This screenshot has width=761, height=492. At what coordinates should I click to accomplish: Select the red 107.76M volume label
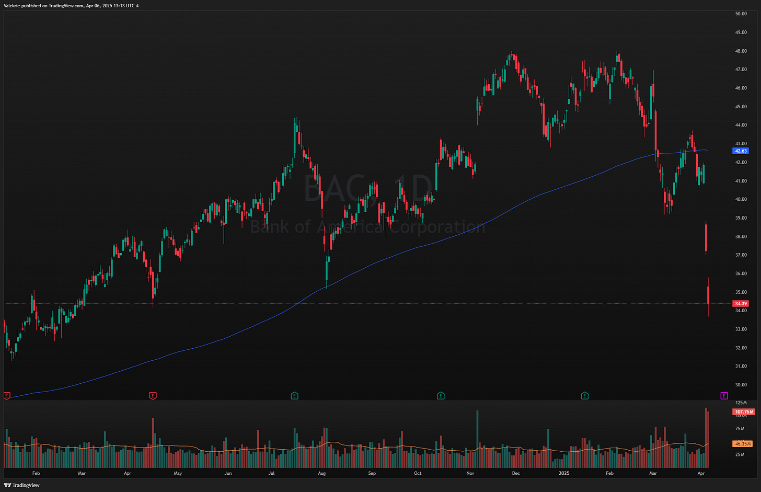coord(743,411)
